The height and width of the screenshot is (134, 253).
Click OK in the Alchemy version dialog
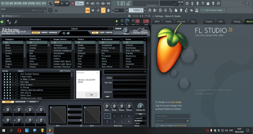(92, 95)
